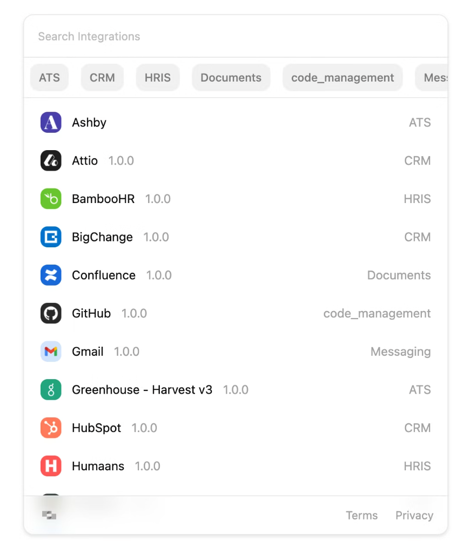Select the Greenhouse icon
This screenshot has width=470, height=547.
point(50,389)
